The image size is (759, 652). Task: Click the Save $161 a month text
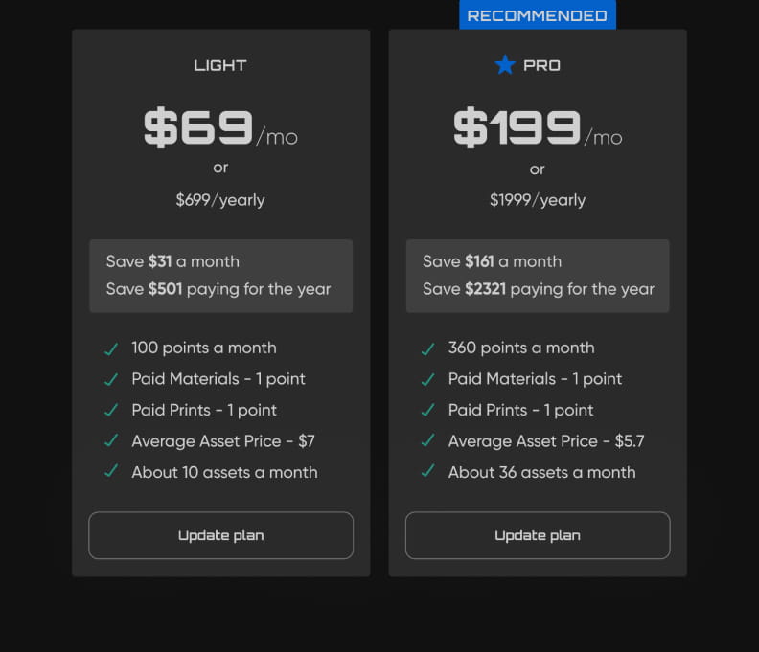tap(492, 261)
